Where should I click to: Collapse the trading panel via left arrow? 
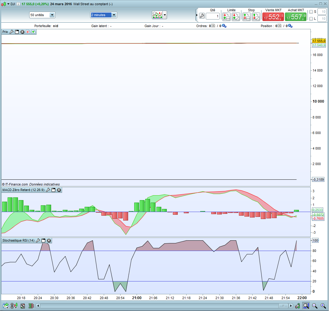(197, 15)
